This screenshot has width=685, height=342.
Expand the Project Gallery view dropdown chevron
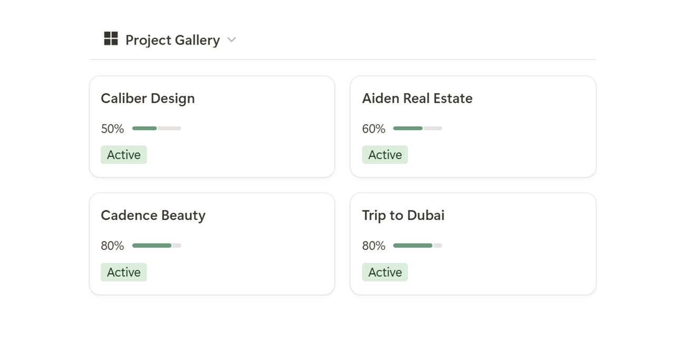[231, 40]
